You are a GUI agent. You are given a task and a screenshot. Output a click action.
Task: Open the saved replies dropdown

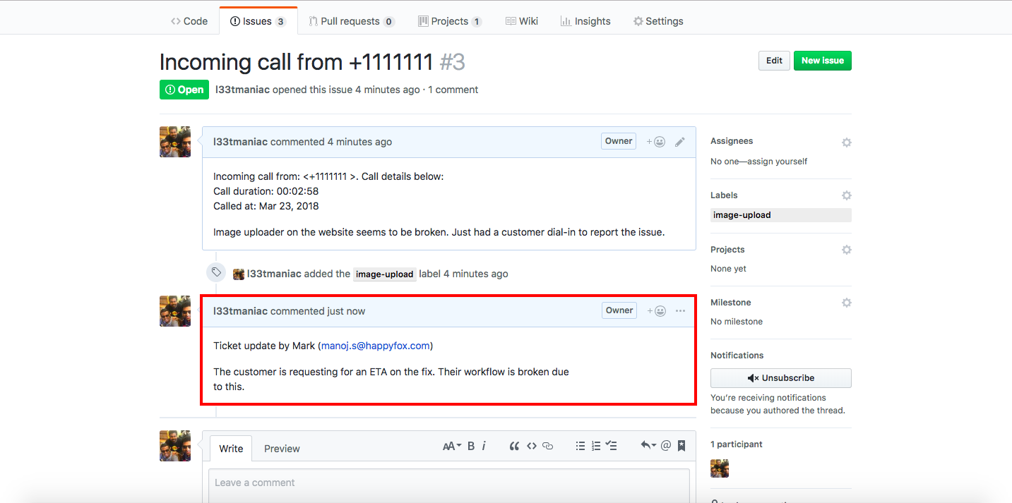point(648,446)
